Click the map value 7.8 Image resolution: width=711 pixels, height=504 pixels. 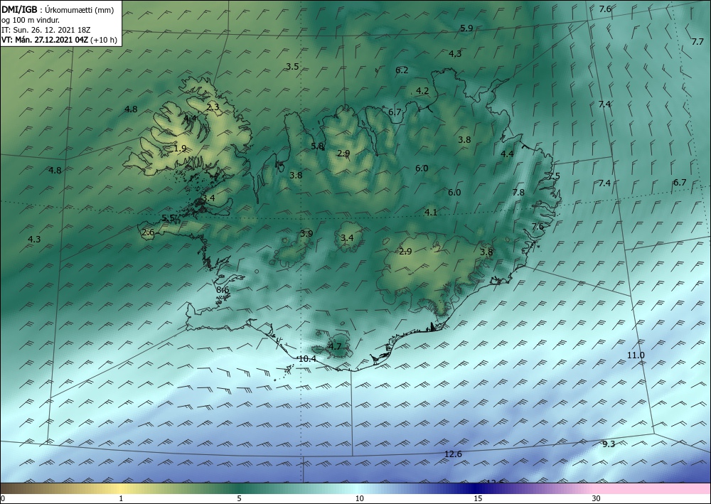[x=518, y=193]
